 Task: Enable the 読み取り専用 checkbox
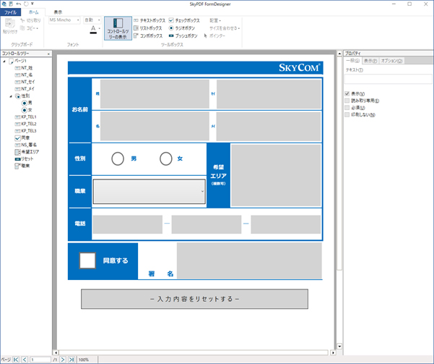pyautogui.click(x=347, y=101)
